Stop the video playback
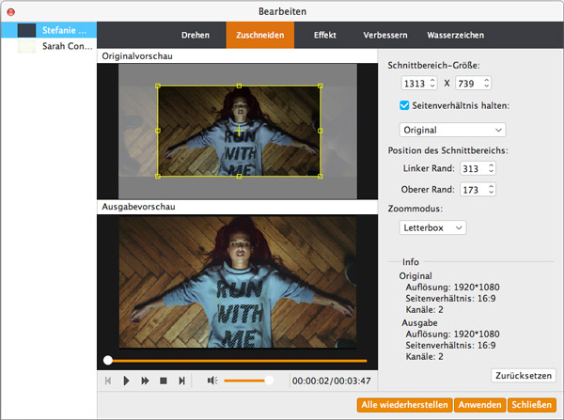 (x=163, y=381)
